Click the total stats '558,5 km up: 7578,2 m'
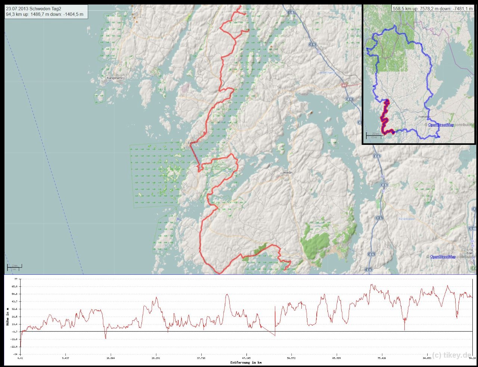 click(x=415, y=9)
